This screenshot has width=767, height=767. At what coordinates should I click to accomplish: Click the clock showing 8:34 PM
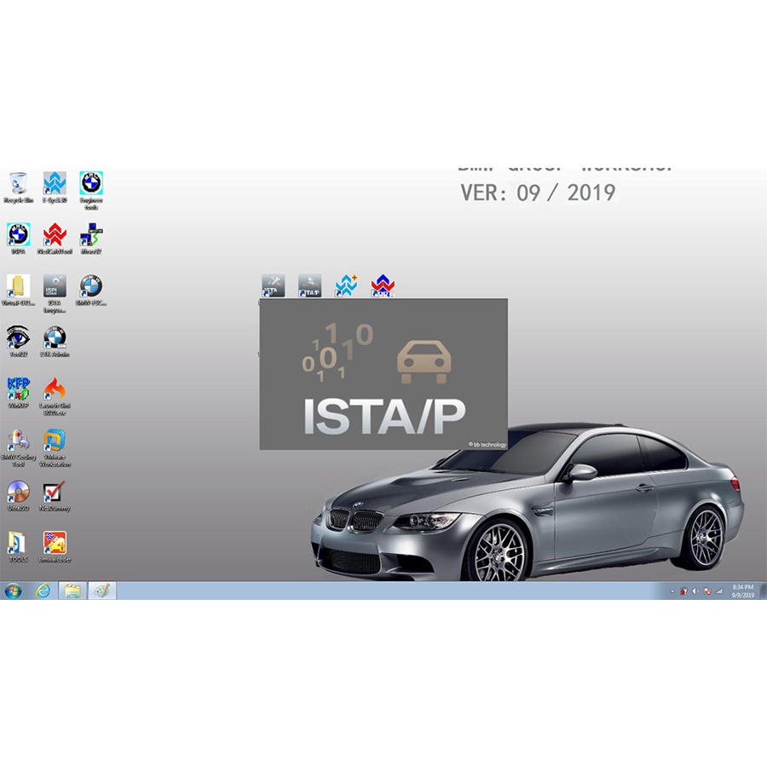click(x=742, y=591)
